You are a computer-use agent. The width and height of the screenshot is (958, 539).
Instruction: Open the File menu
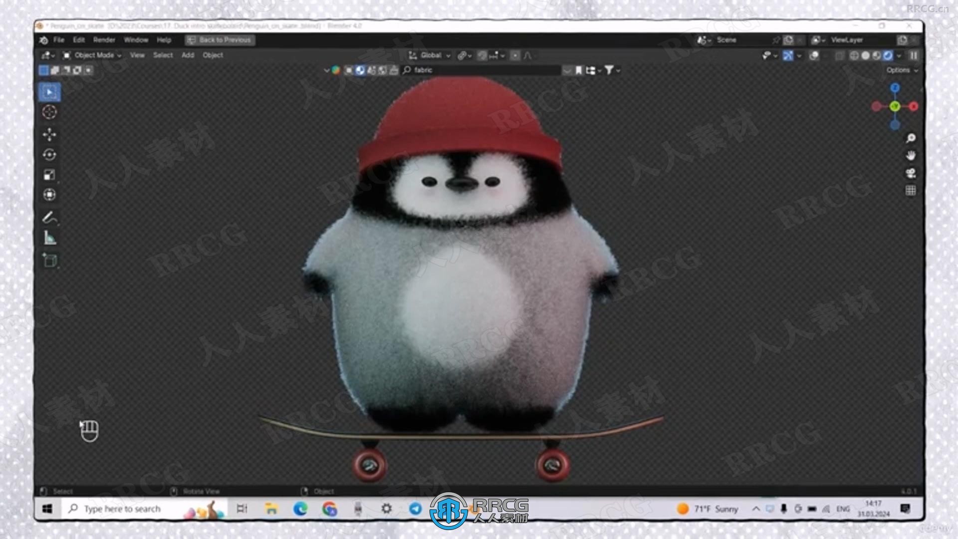59,40
